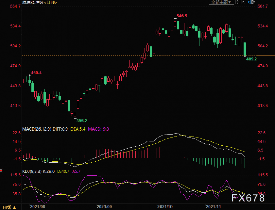Click the 546.5 high price label
Viewport: 275px width, 210px height.
182,16
